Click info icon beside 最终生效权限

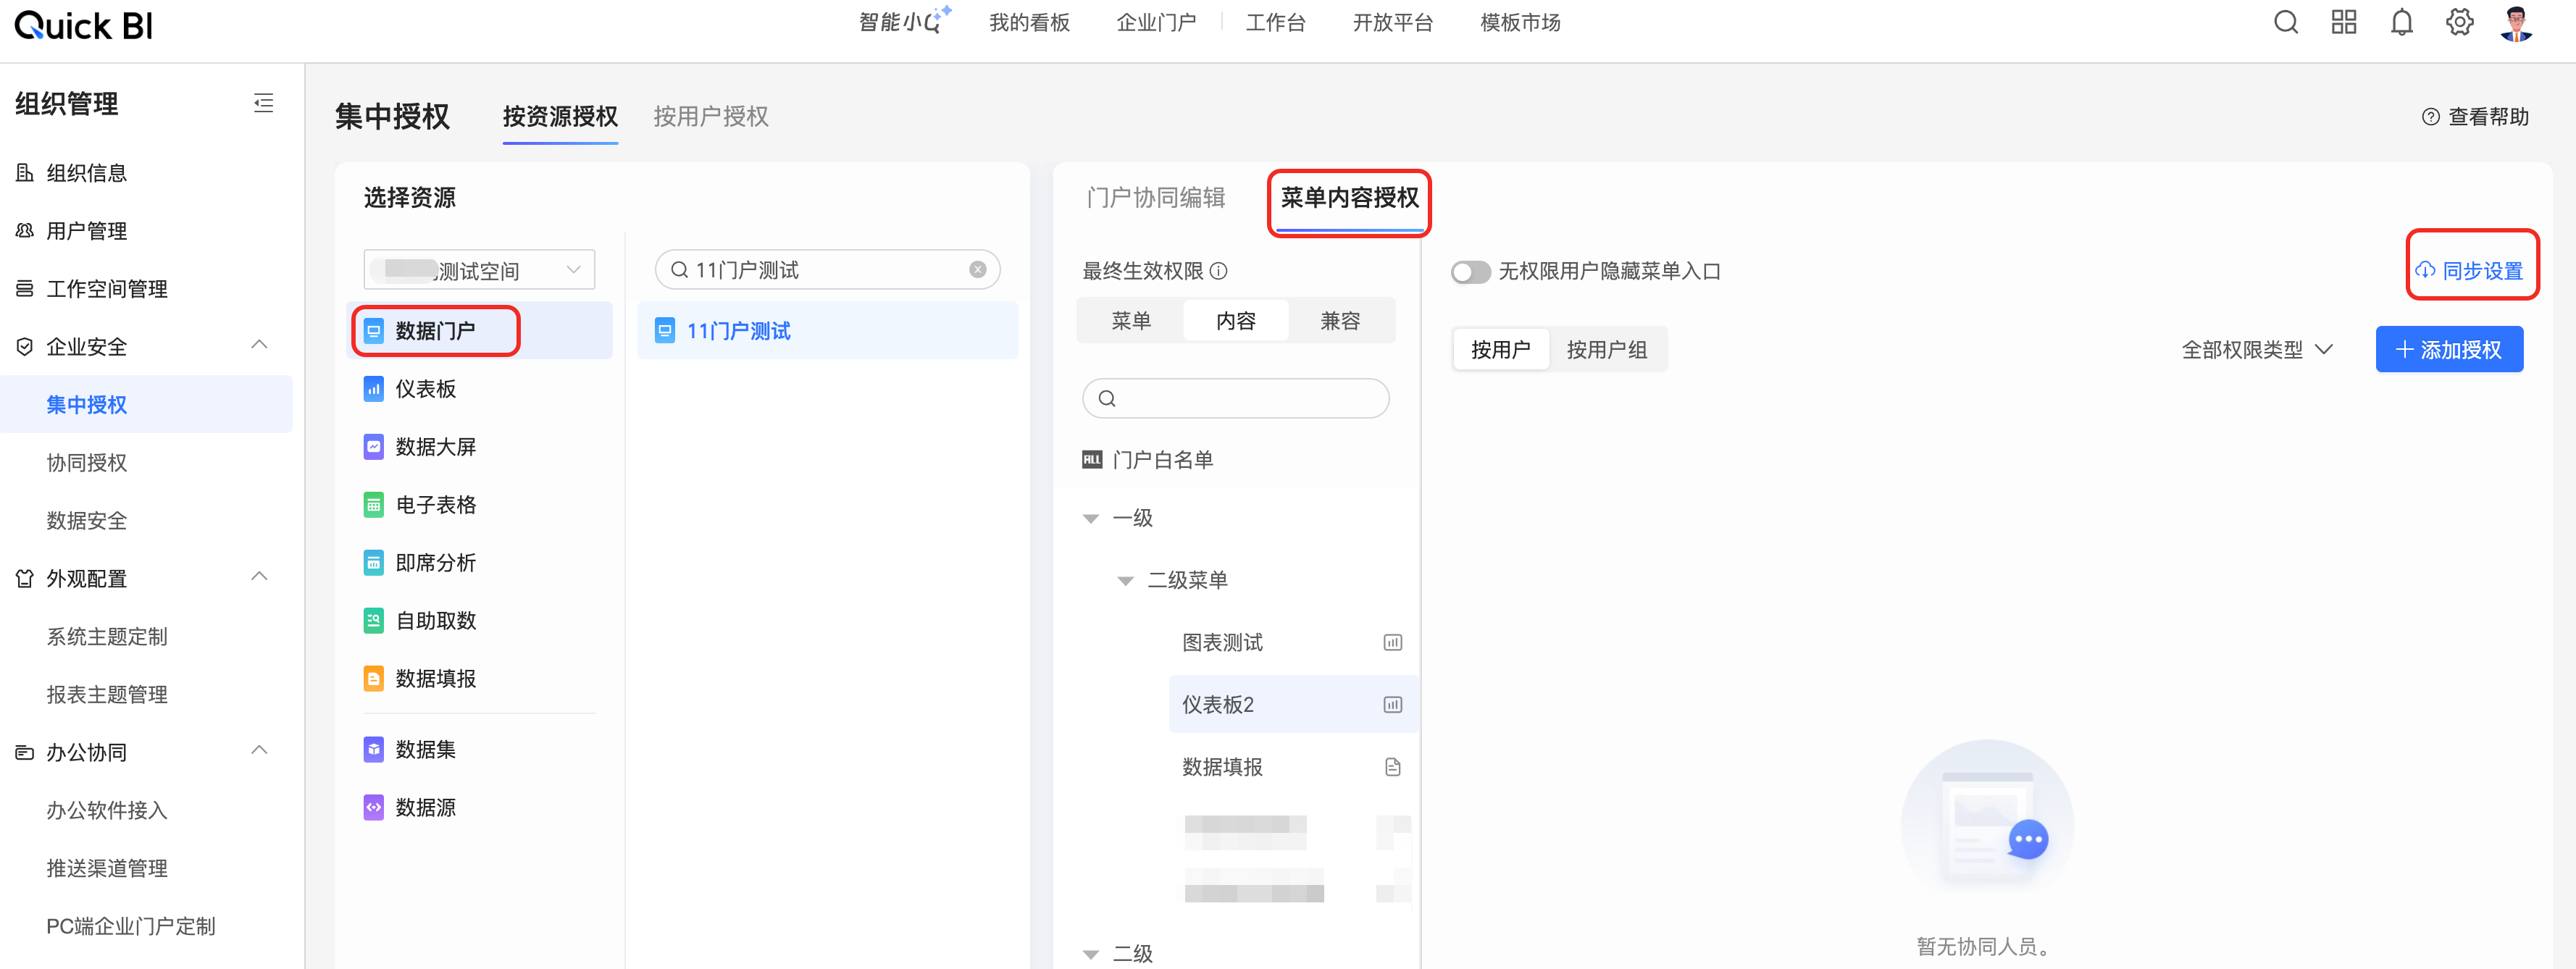pyautogui.click(x=1218, y=271)
